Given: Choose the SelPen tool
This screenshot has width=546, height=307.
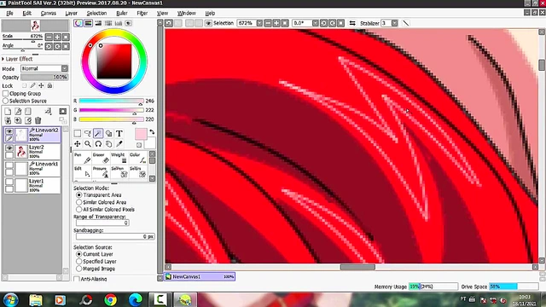Looking at the screenshot, I should coord(119,172).
